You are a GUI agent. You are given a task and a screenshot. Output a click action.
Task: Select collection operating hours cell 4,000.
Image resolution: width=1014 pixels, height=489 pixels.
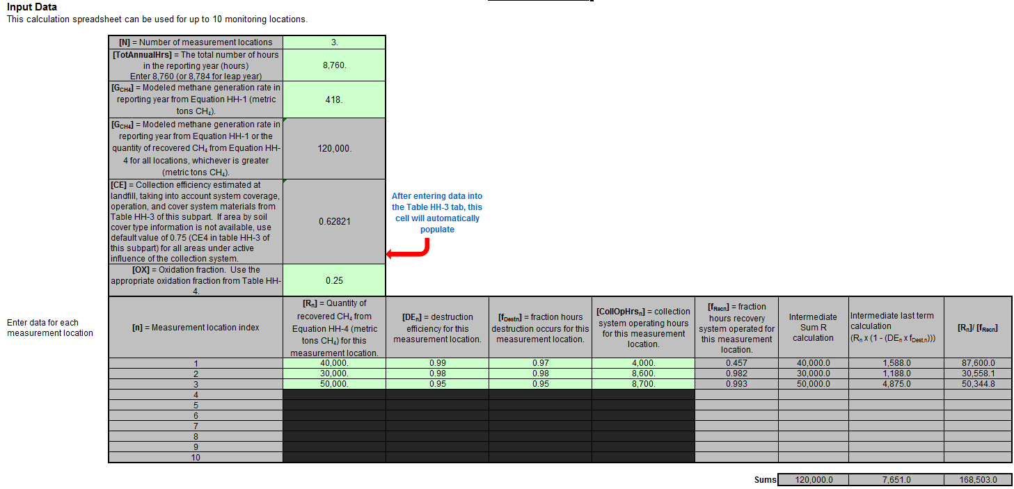click(x=643, y=363)
